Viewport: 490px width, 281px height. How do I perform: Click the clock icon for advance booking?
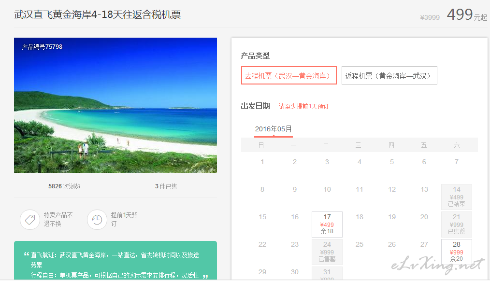[97, 220]
